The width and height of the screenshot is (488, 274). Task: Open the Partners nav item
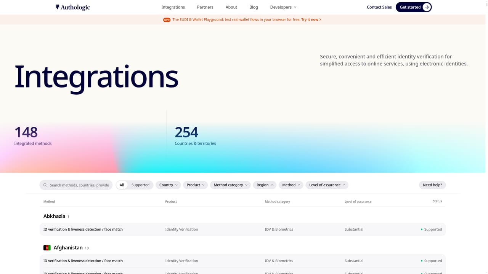(205, 7)
